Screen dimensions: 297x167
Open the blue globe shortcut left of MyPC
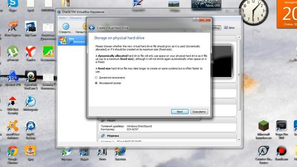(31, 103)
